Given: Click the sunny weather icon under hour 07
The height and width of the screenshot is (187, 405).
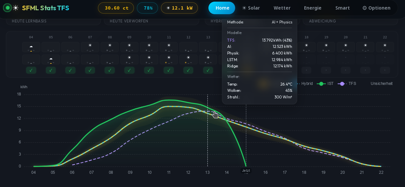Looking at the screenshot, I should 90,45.
